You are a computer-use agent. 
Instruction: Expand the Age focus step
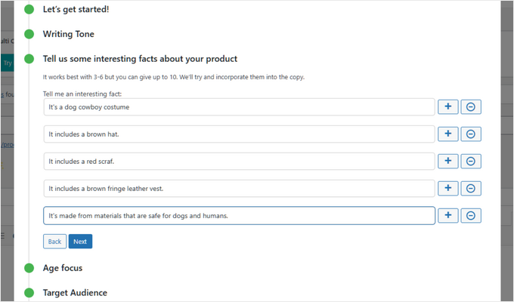coord(62,268)
